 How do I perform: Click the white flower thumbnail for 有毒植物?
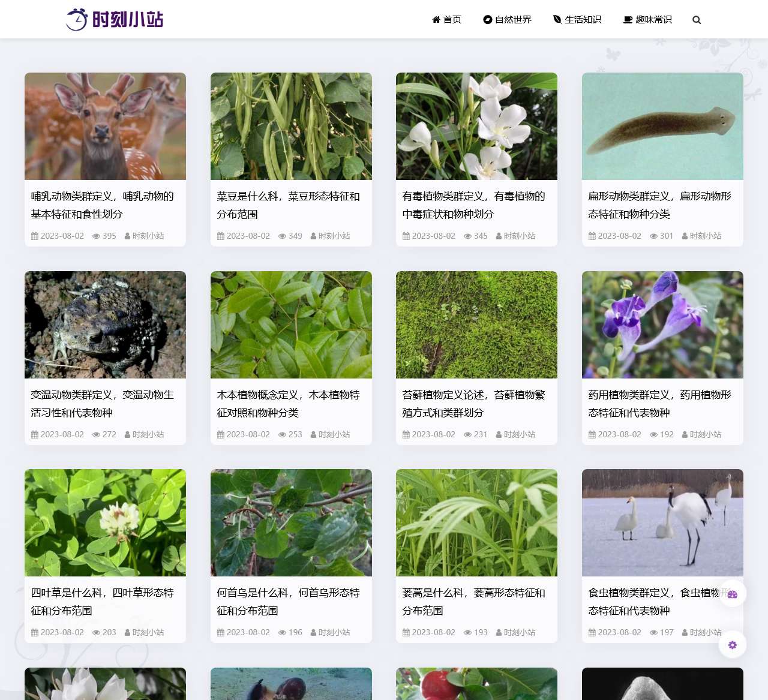pos(476,126)
